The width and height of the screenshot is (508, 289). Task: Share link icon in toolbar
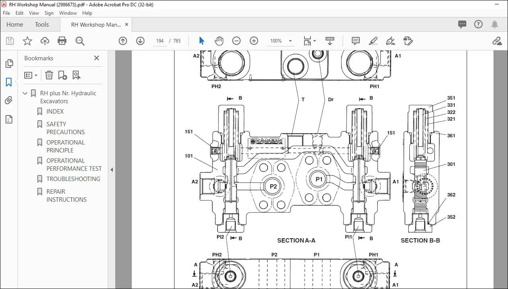[496, 41]
